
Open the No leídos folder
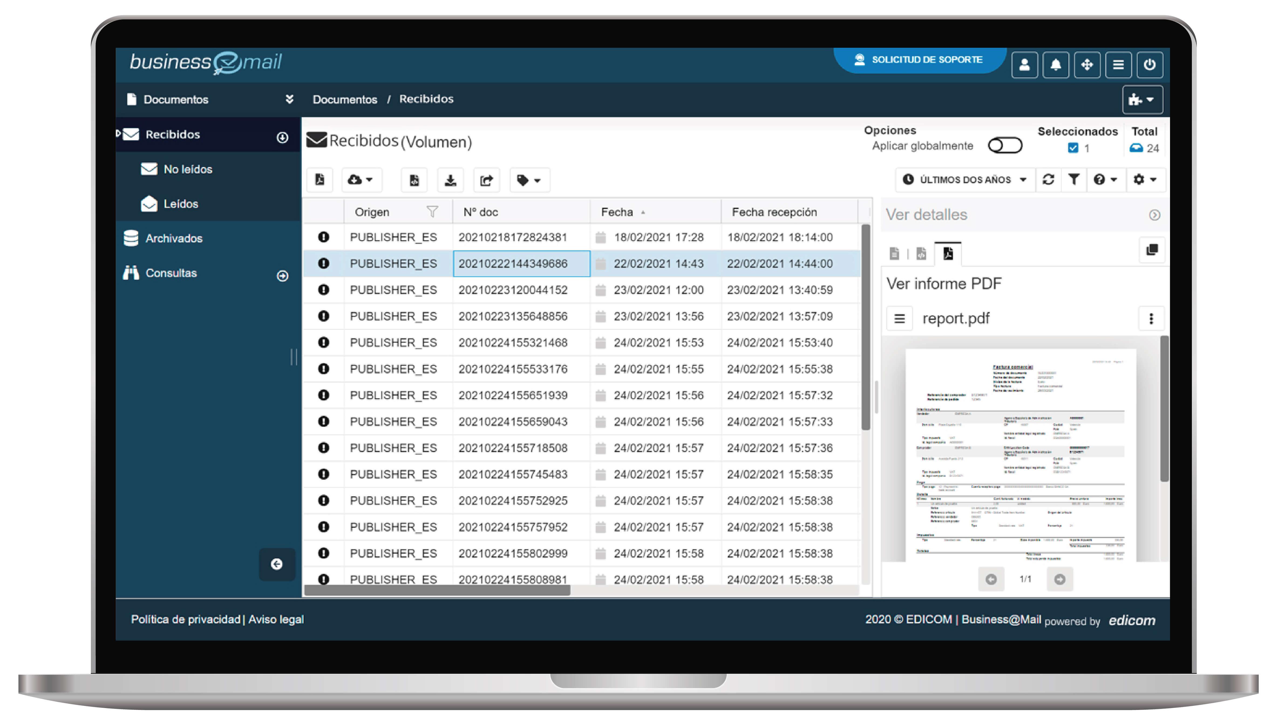pyautogui.click(x=188, y=169)
